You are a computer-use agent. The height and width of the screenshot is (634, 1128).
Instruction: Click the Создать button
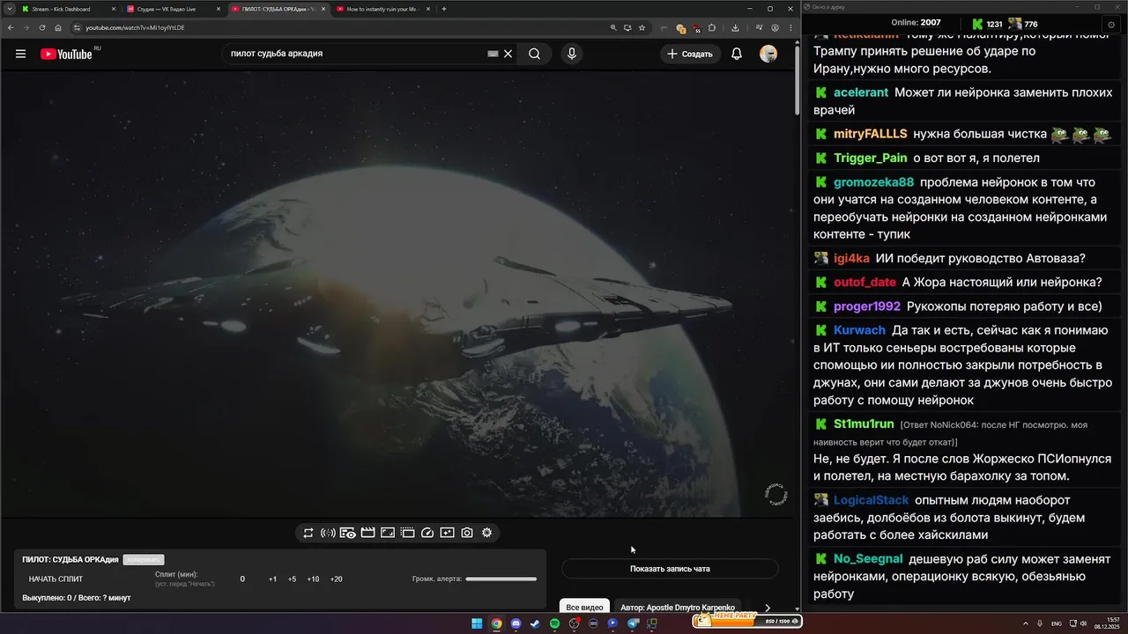pyautogui.click(x=690, y=54)
